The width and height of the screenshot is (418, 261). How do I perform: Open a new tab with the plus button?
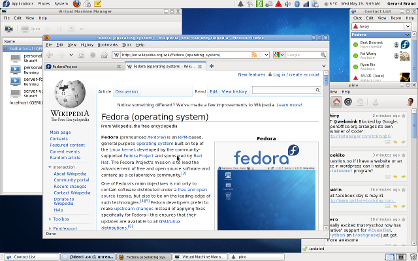click(212, 66)
